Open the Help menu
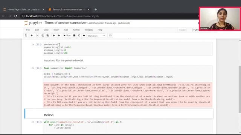 click(100, 30)
